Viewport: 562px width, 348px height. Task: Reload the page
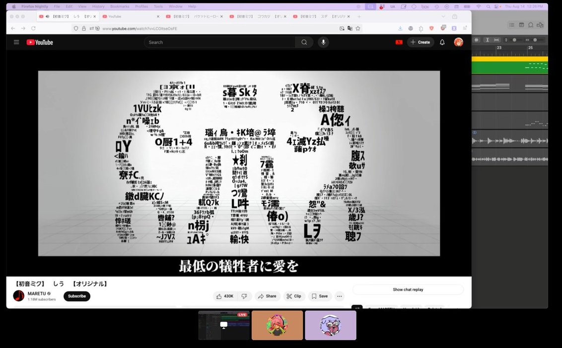coord(33,28)
